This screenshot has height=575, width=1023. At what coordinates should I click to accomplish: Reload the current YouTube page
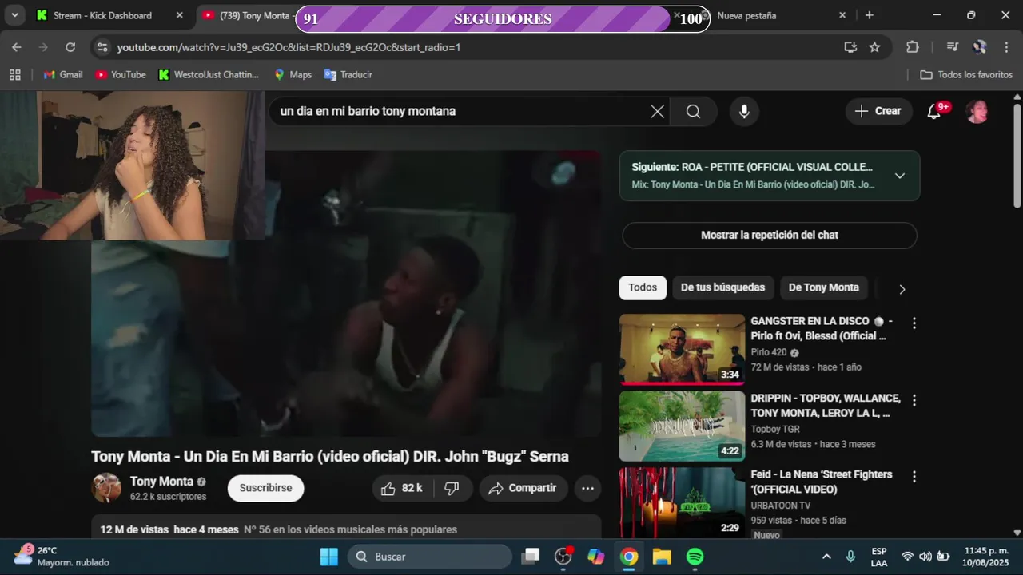pyautogui.click(x=70, y=47)
